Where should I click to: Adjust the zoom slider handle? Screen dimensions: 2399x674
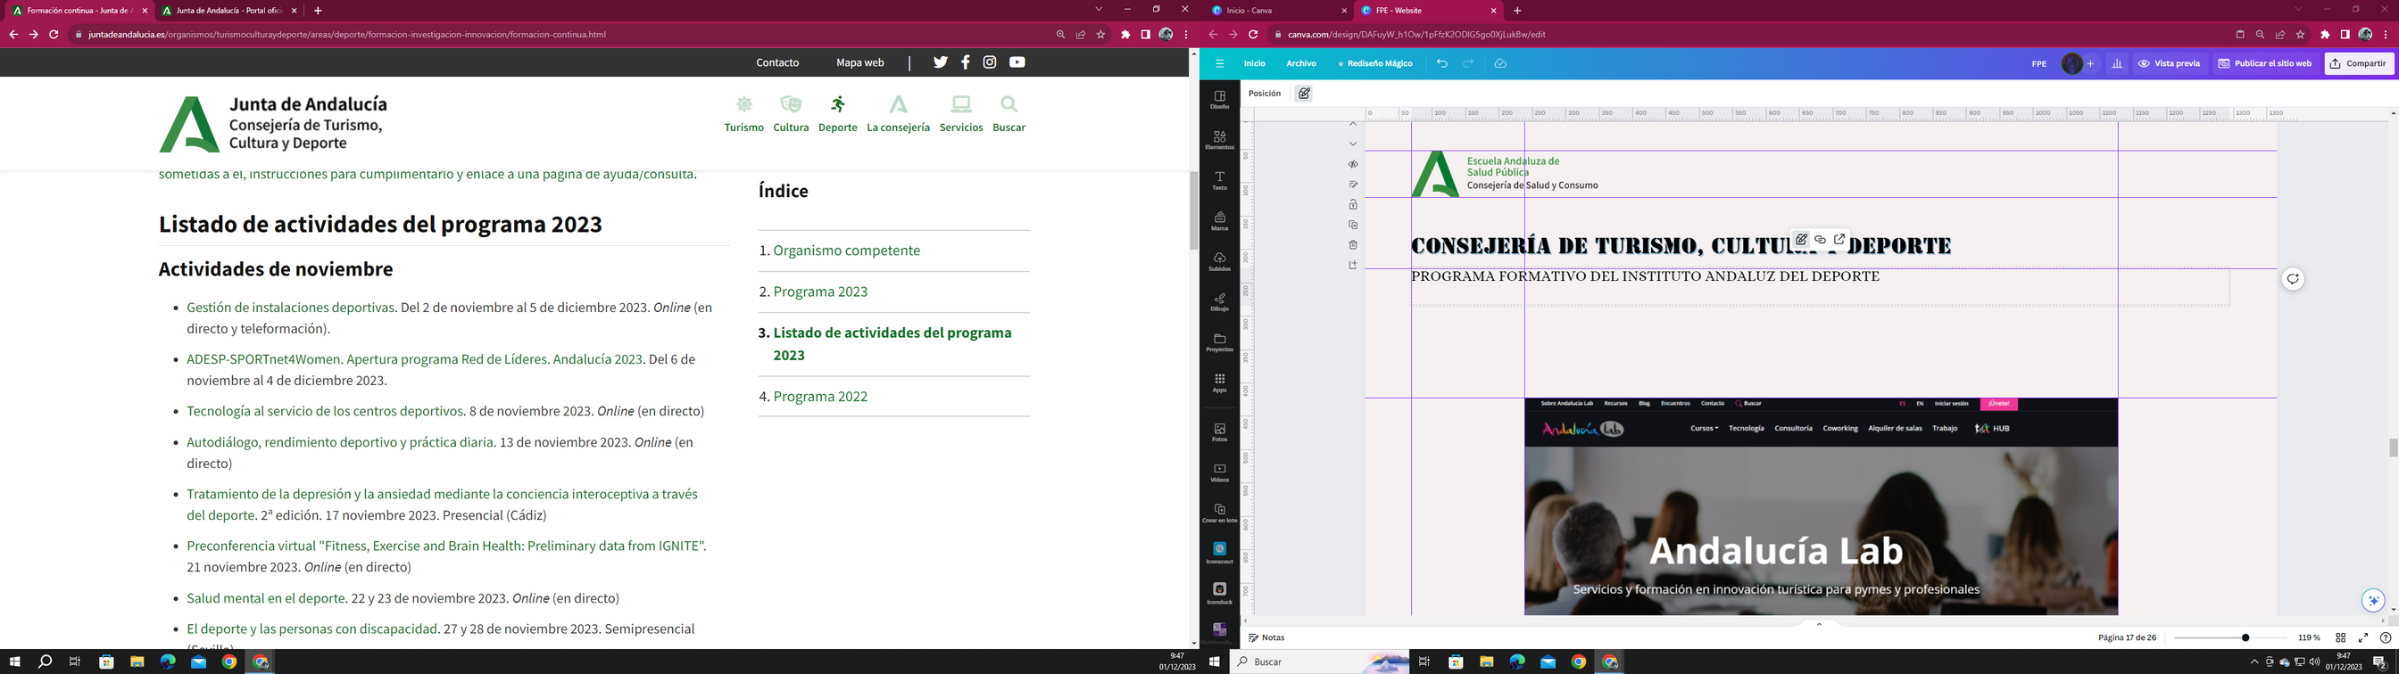pos(2245,637)
